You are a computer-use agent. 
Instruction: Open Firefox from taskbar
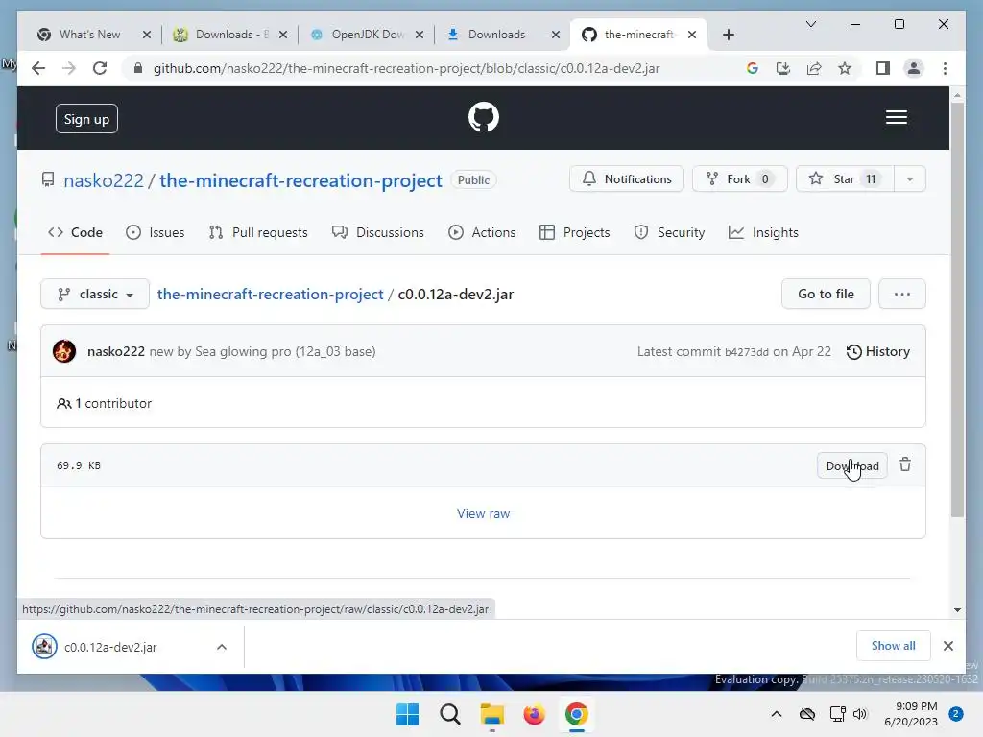click(534, 714)
